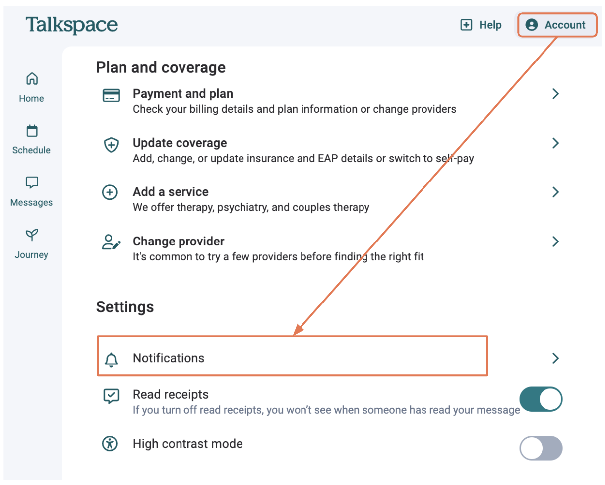Click the Add a service plus icon
This screenshot has height=485, width=605.
coord(110,193)
